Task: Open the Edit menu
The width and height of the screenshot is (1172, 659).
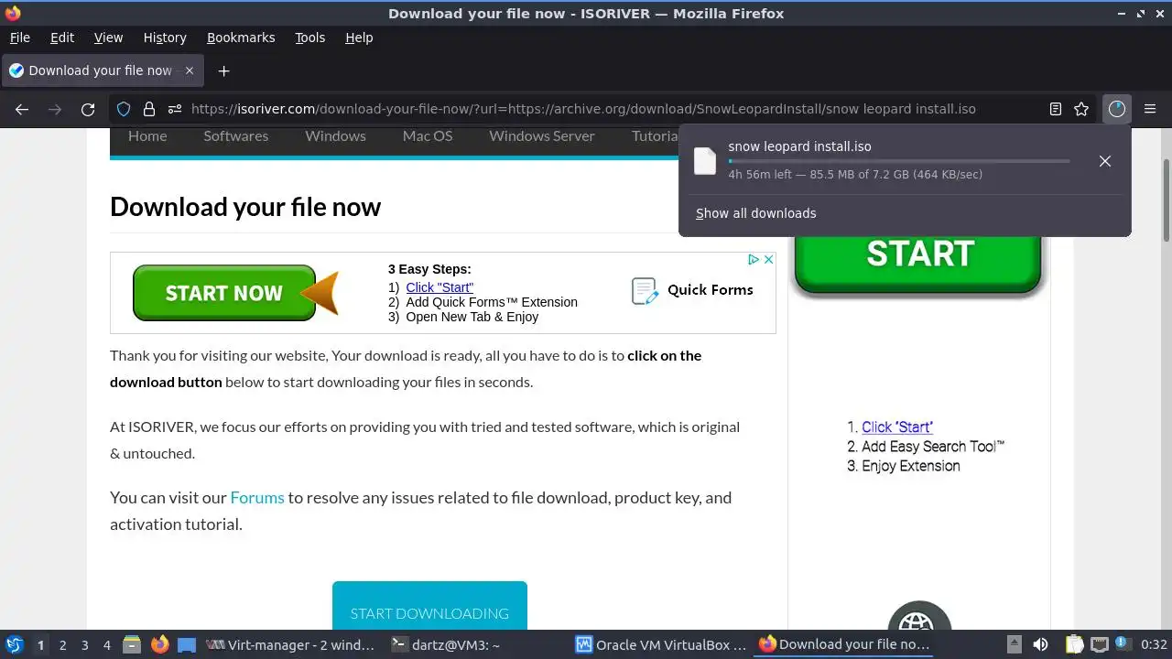Action: pos(62,38)
